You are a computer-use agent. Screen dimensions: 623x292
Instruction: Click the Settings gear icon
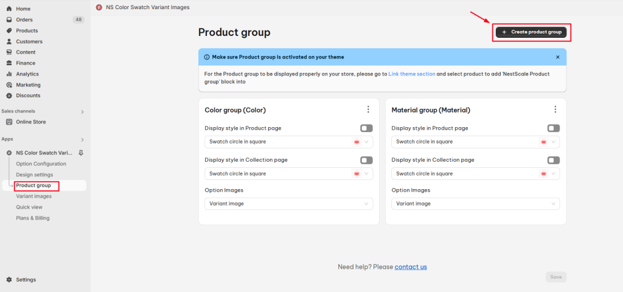pyautogui.click(x=9, y=280)
